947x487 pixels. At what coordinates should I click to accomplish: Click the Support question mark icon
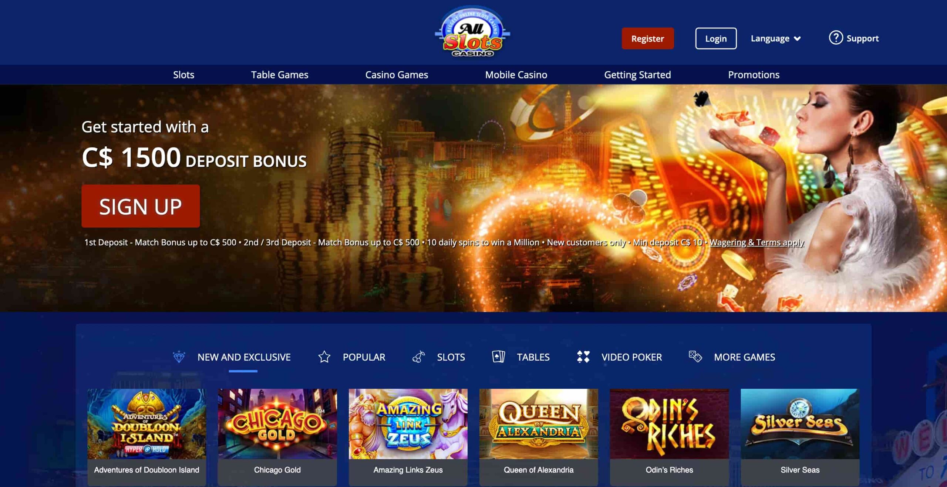coord(836,38)
